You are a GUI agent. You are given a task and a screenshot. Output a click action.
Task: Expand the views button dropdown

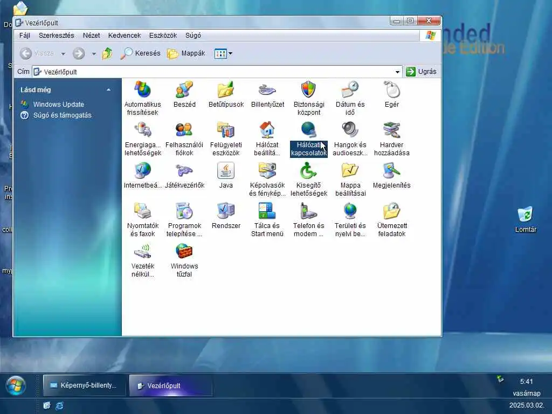tap(231, 53)
